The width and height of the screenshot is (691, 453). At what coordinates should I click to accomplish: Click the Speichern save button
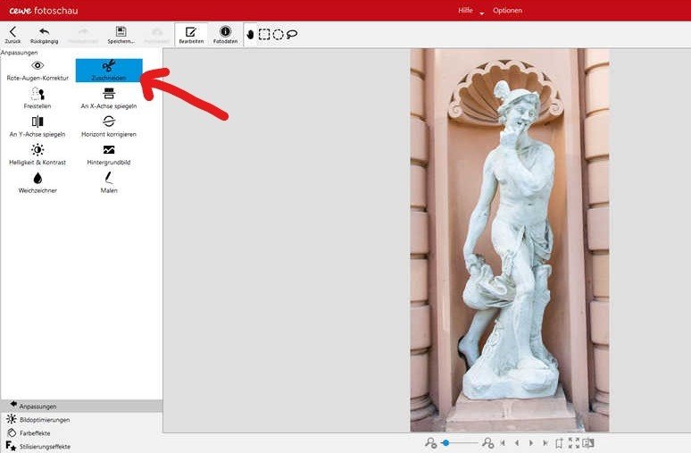click(121, 35)
